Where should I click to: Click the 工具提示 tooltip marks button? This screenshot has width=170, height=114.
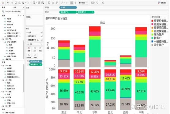[x=35, y=56]
